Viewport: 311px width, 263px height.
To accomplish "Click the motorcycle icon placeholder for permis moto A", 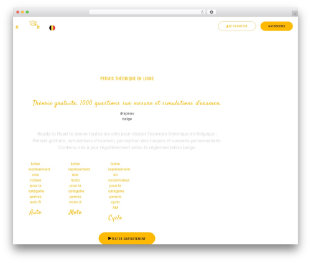I will (x=79, y=183).
